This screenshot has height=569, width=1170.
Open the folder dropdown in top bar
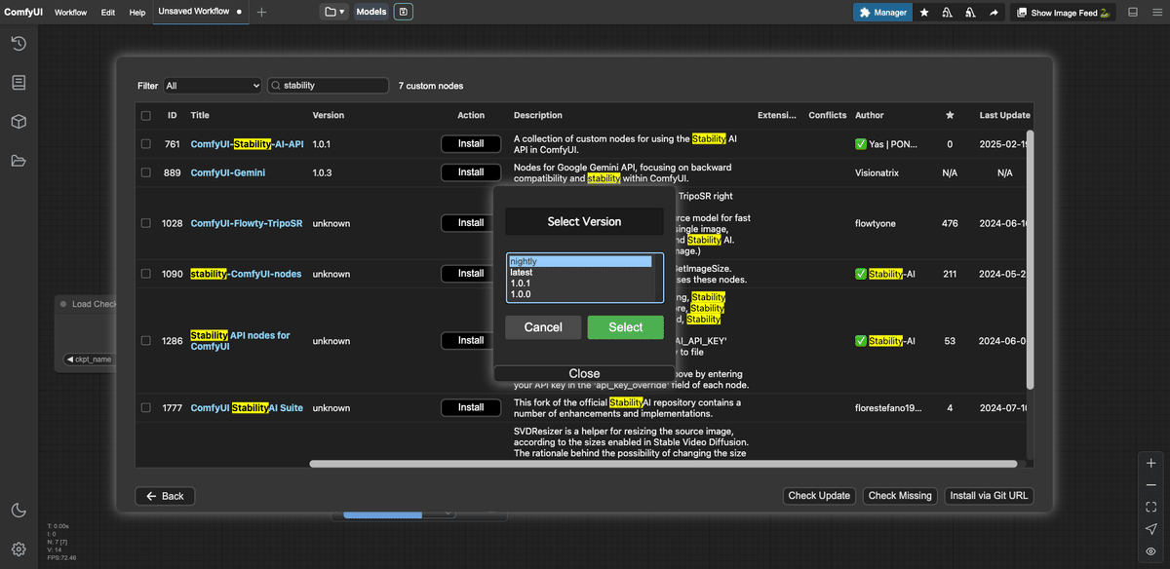[x=334, y=12]
